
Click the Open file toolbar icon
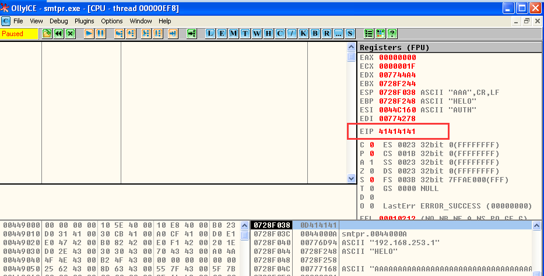47,34
